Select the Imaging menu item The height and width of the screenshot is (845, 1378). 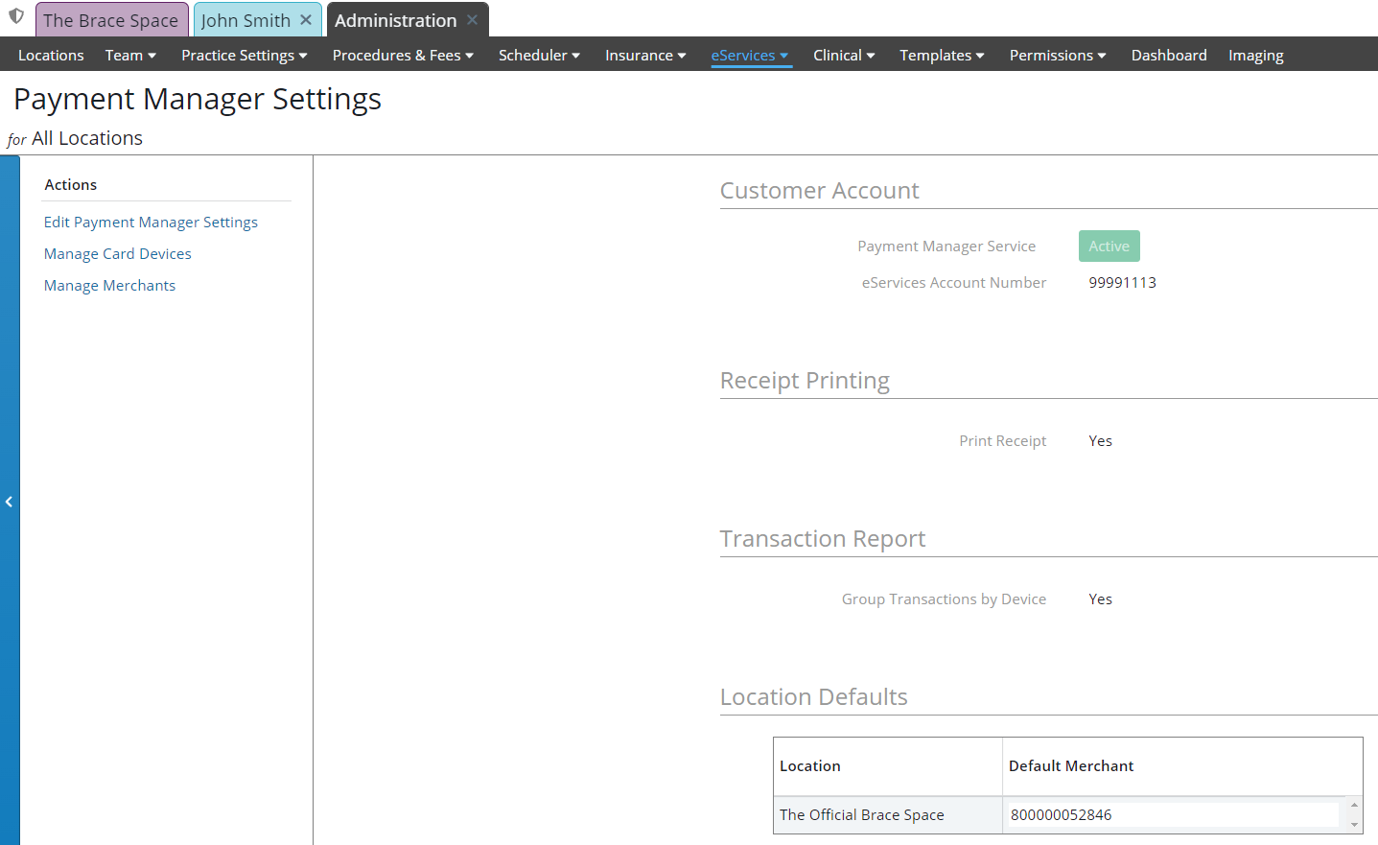1255,56
